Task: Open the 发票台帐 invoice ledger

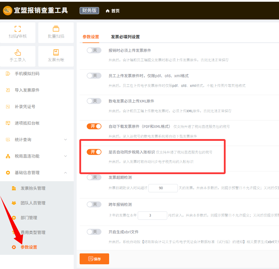Action: coord(56,56)
